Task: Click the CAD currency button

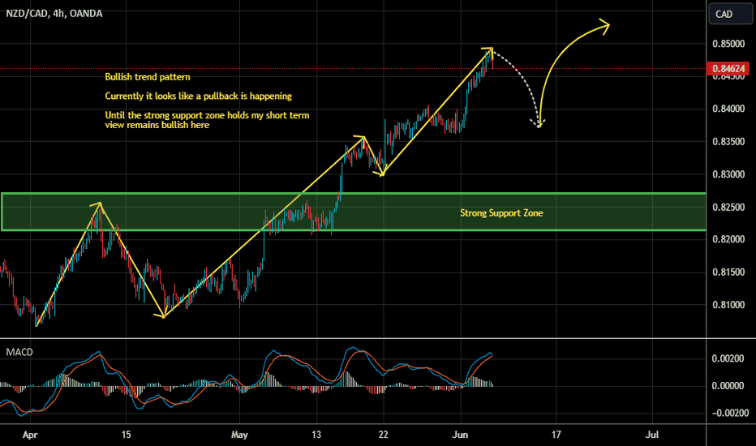Action: [x=730, y=14]
